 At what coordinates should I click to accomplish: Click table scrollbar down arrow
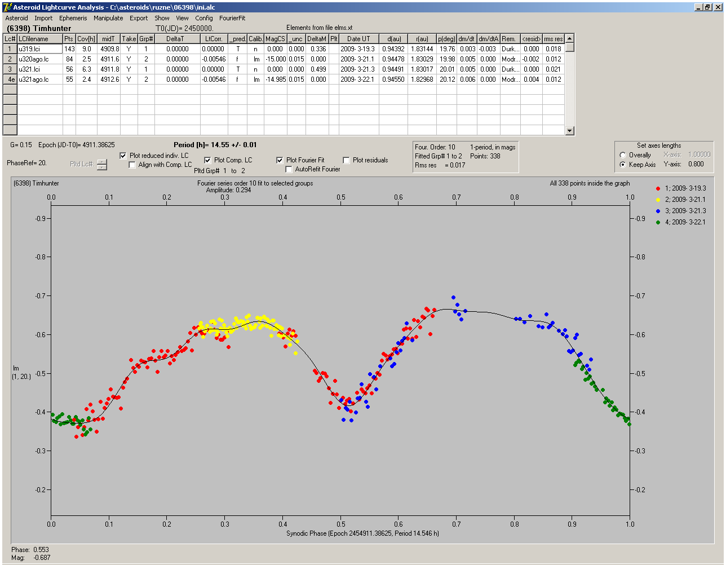[570, 131]
